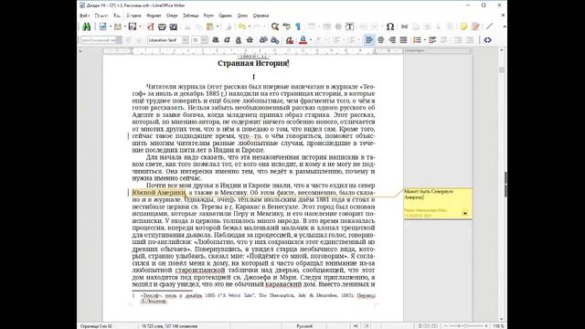Insert Text Box icon

pyautogui.click(x=349, y=27)
